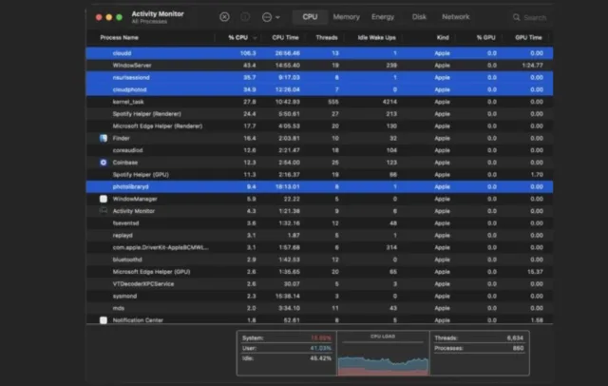Click the Activity Monitor row icon
The width and height of the screenshot is (608, 386).
(x=104, y=211)
